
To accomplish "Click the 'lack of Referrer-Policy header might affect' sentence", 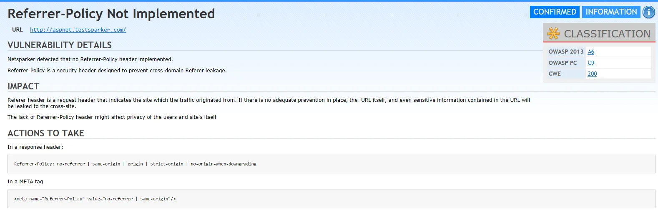I will 112,117.
